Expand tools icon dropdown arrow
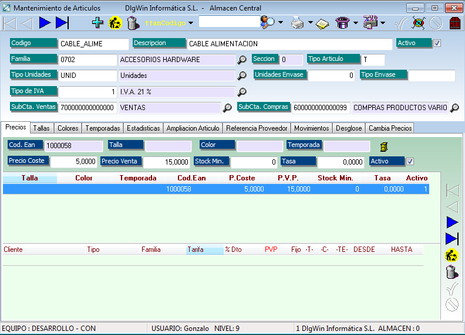This screenshot has width=465, height=335. click(383, 23)
